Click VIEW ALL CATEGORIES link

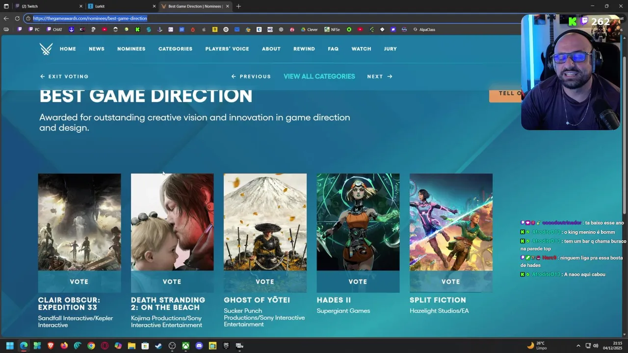tap(319, 76)
